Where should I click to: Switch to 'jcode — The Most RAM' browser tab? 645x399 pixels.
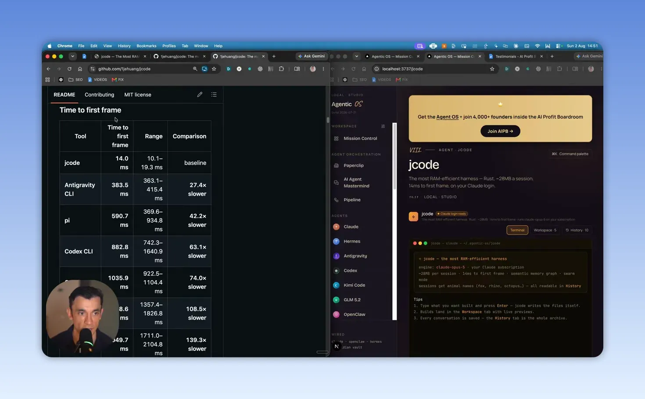(x=120, y=56)
